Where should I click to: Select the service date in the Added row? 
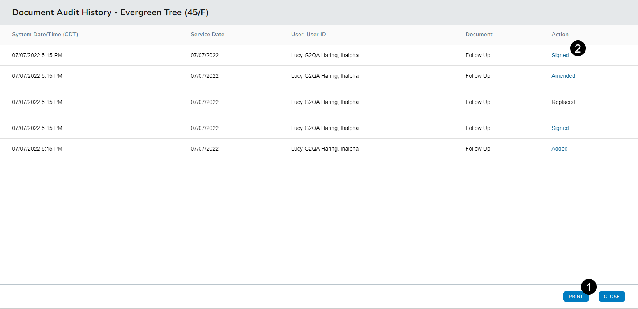point(204,149)
